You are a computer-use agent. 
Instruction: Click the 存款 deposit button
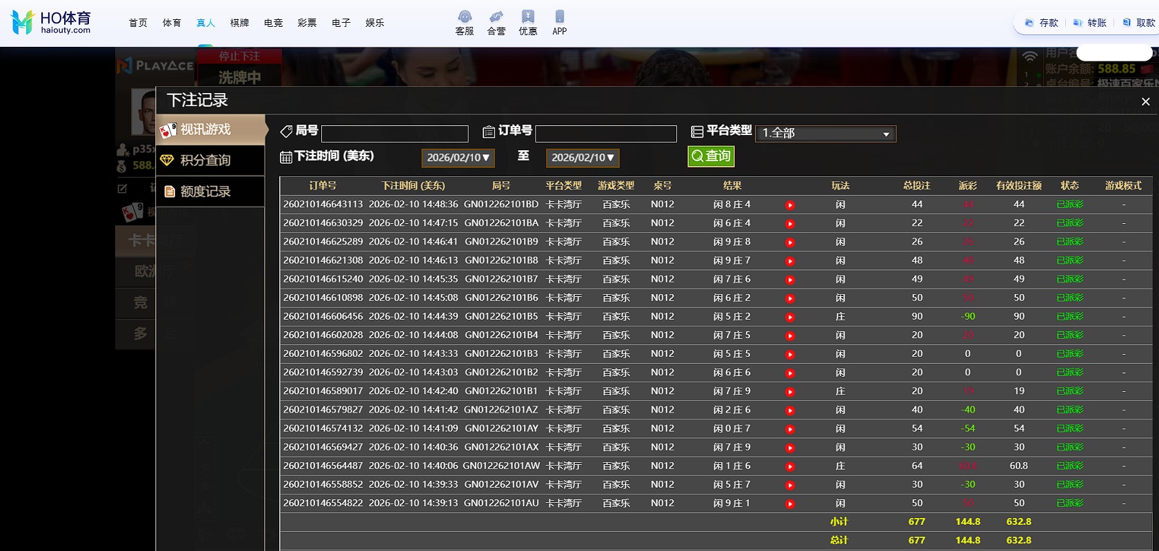point(1042,23)
